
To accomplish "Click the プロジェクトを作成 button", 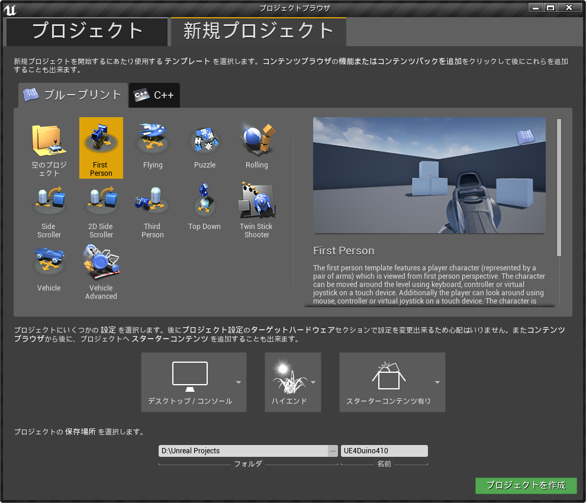I will coord(526,485).
